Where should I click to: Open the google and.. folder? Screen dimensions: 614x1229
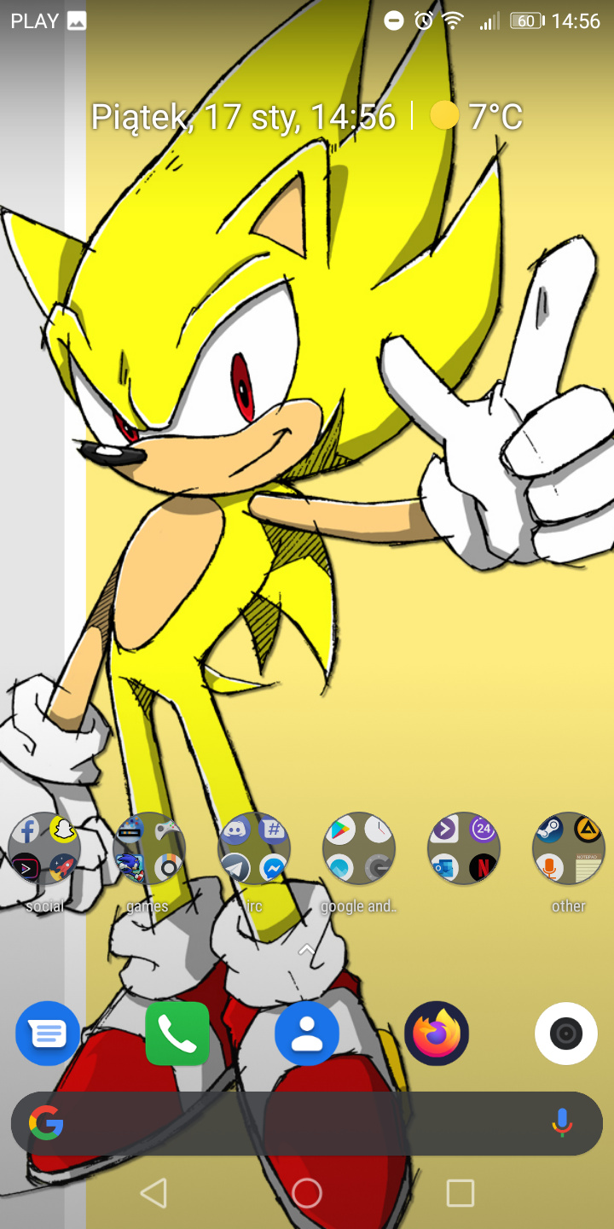[x=359, y=848]
